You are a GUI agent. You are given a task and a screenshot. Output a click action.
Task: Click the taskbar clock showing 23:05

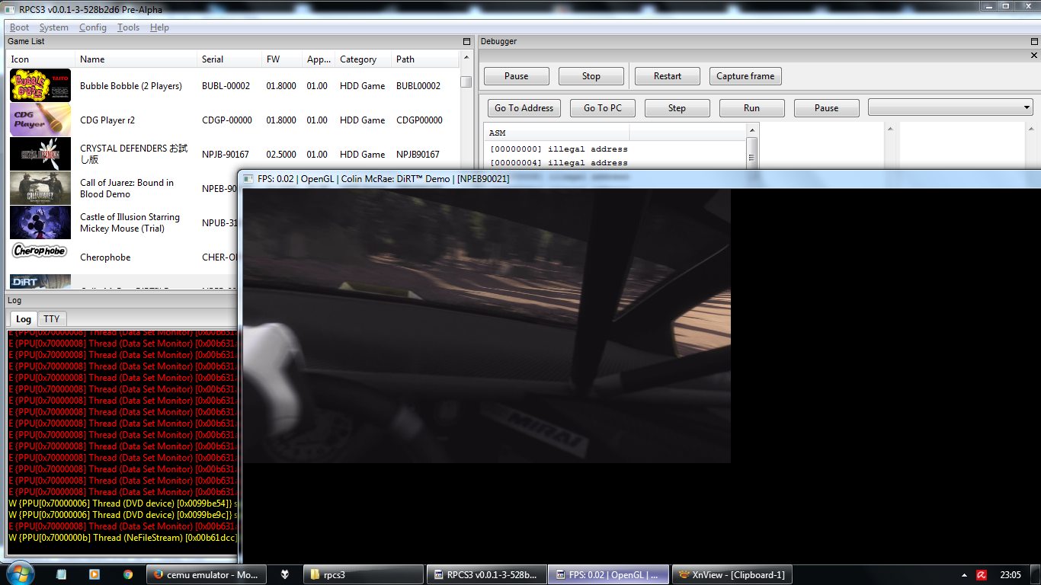[1011, 575]
